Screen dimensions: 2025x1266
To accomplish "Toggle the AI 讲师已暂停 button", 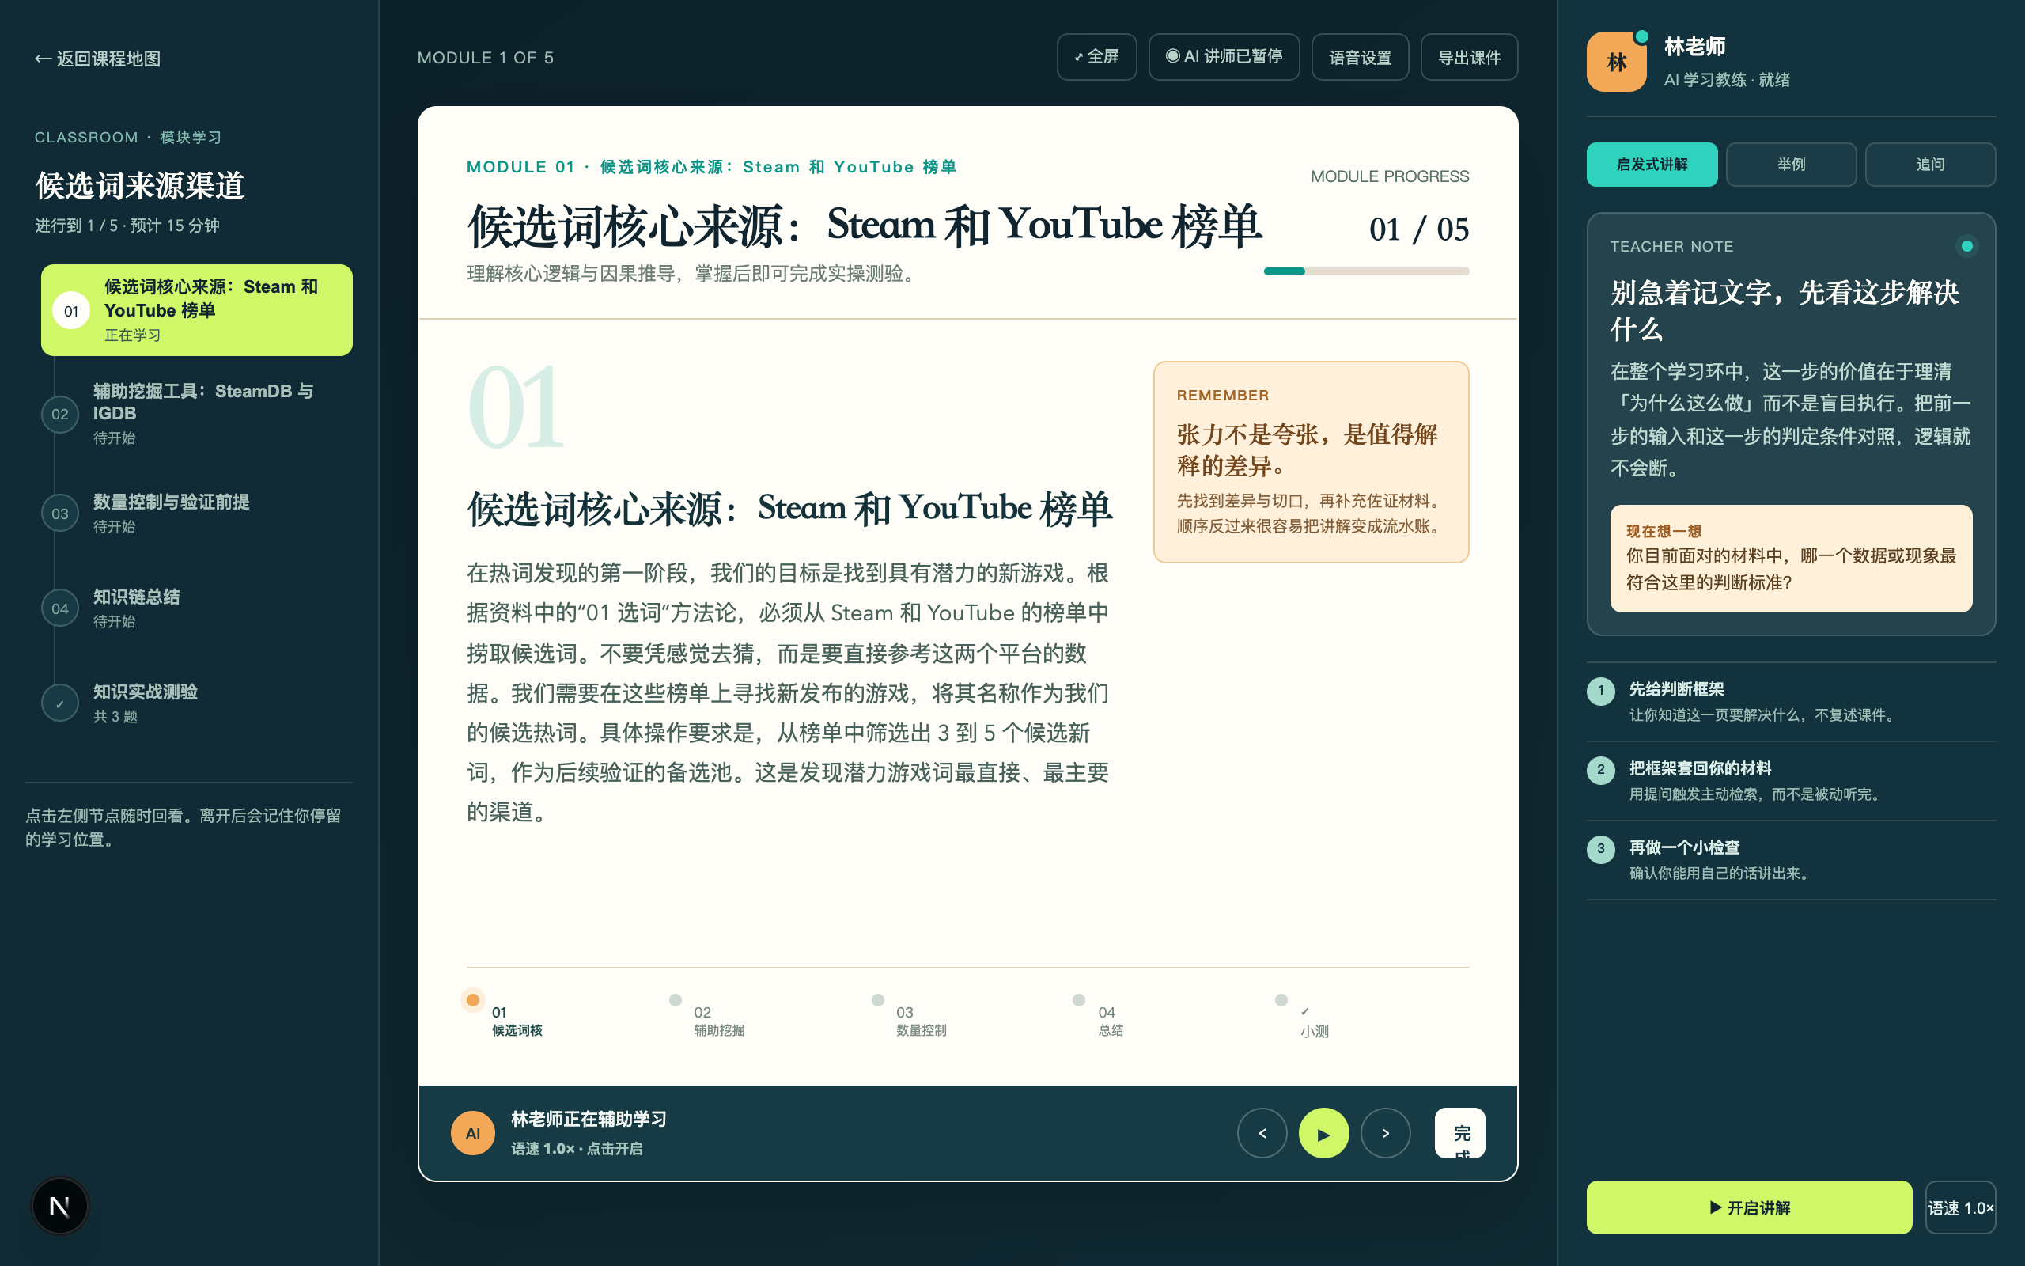I will click(1224, 57).
